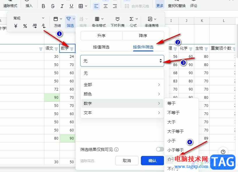Apply yuan currency format
This screenshot has width=238, height=172.
16,26
